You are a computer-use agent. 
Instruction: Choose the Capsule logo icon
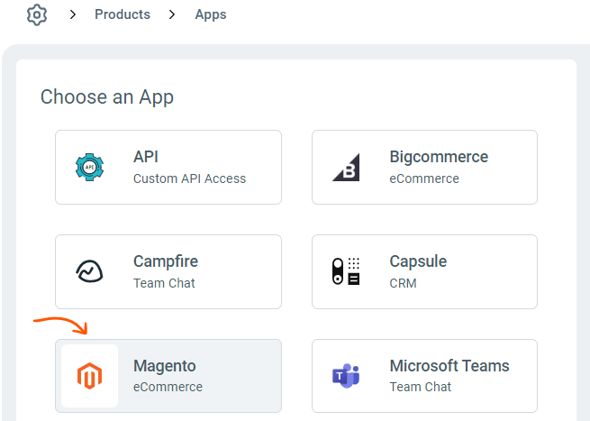click(x=346, y=272)
